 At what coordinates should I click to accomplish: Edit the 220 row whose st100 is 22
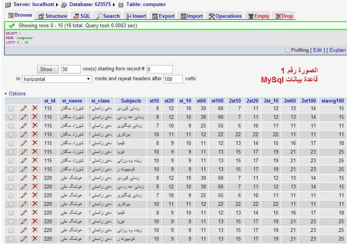pos(24,204)
